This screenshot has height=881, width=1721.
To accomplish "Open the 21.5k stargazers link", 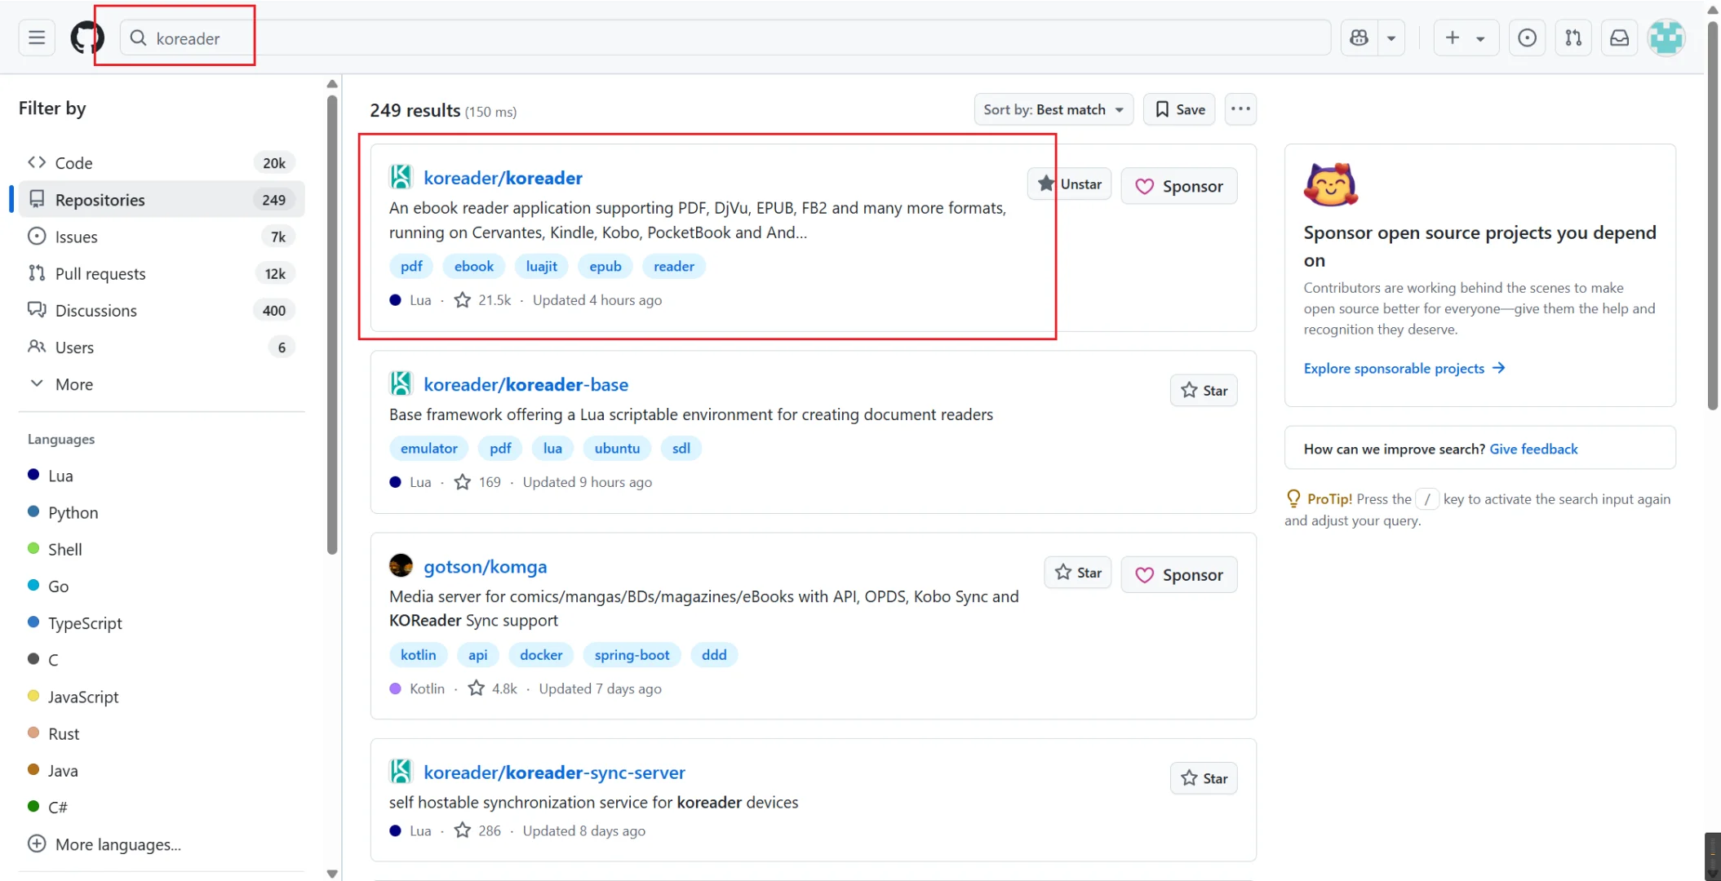I will tap(483, 300).
